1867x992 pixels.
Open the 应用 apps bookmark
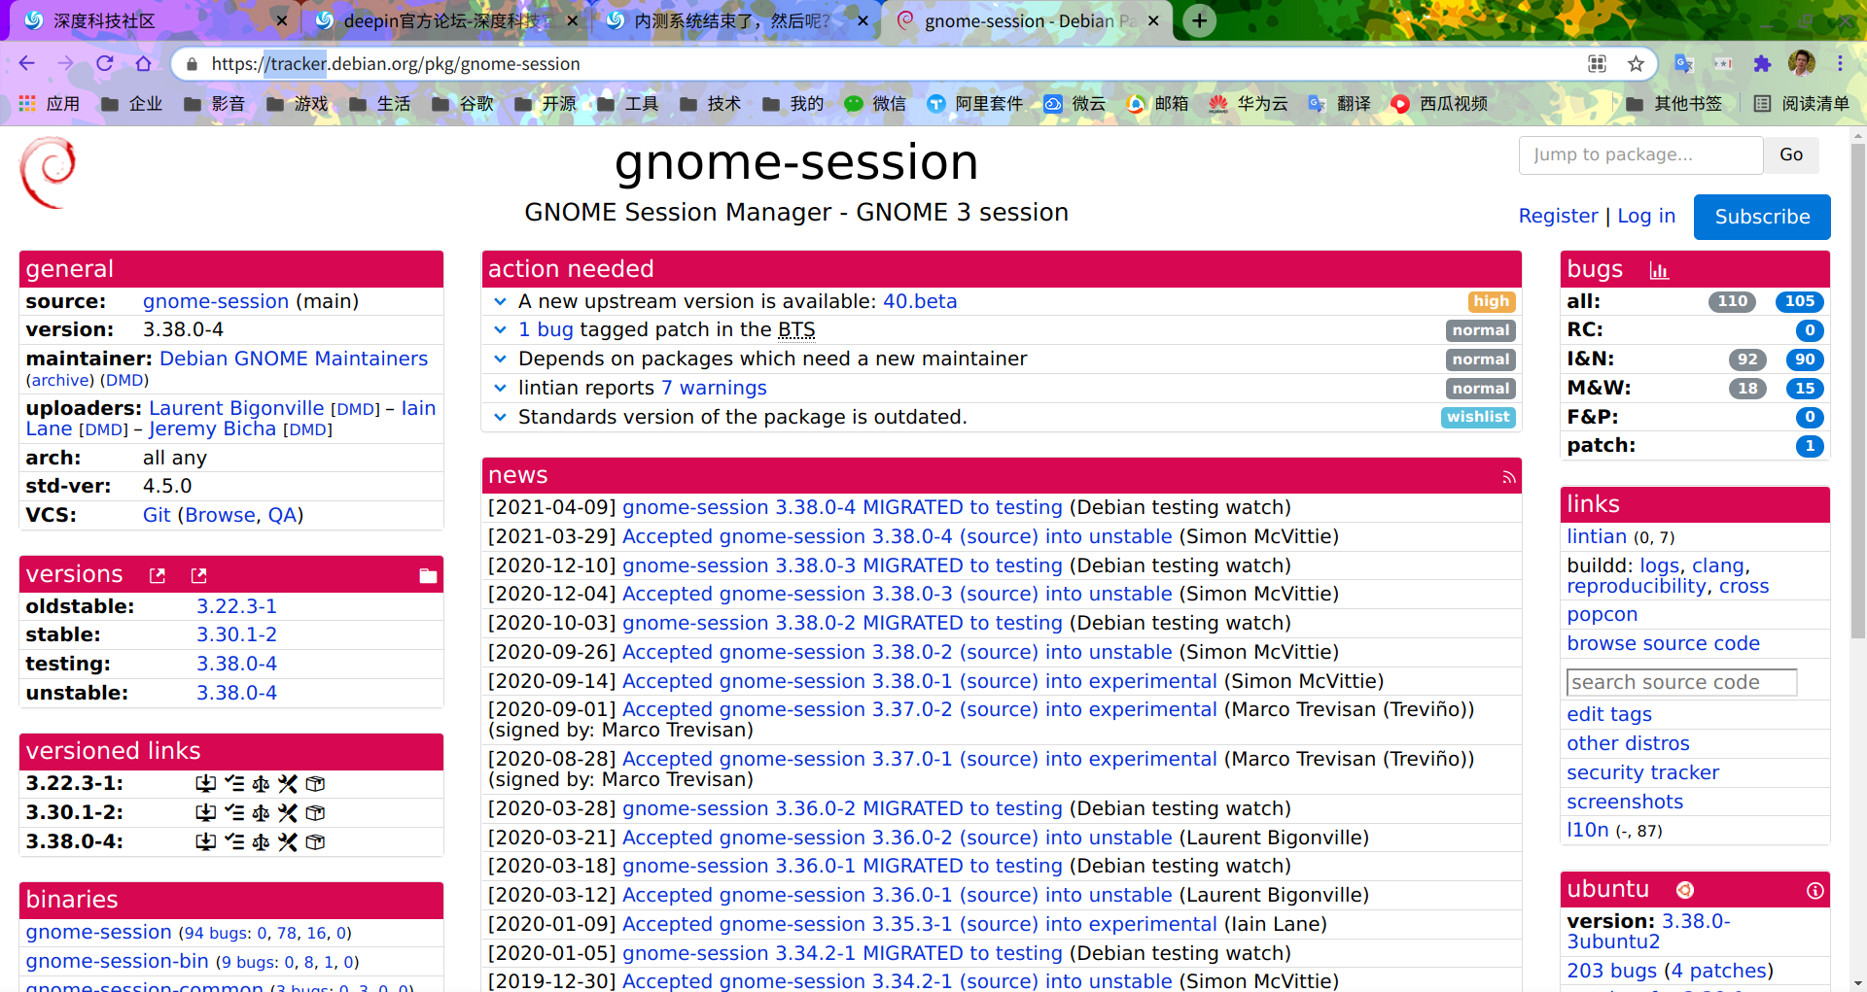[x=50, y=103]
